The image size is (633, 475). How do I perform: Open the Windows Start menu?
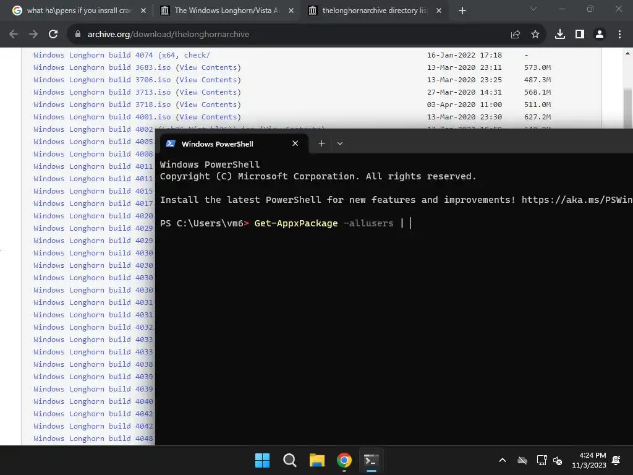point(262,460)
